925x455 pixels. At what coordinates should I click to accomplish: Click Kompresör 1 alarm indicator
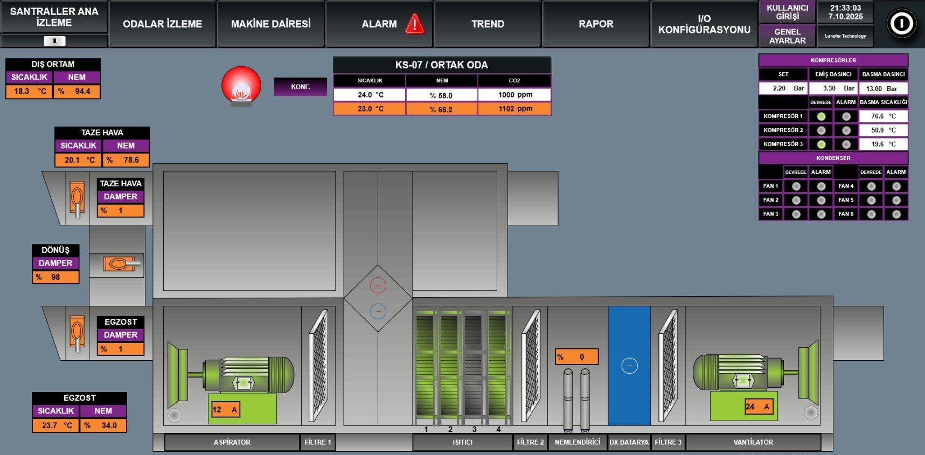(x=846, y=116)
